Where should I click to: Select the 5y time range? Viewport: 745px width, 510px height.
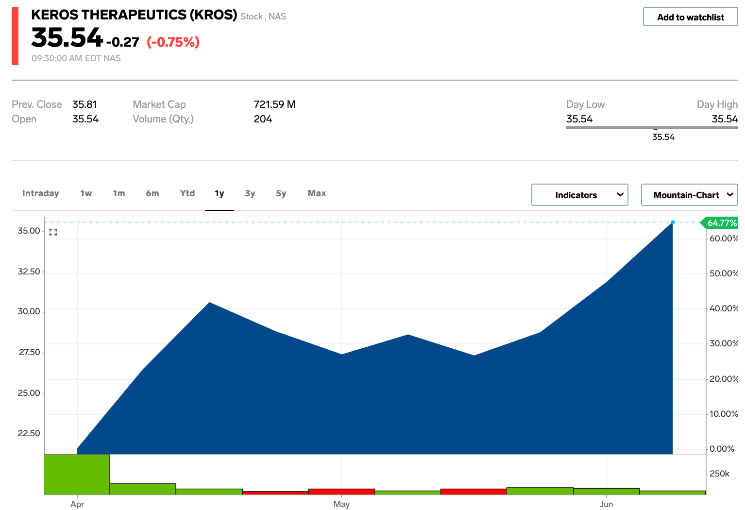[x=281, y=193]
